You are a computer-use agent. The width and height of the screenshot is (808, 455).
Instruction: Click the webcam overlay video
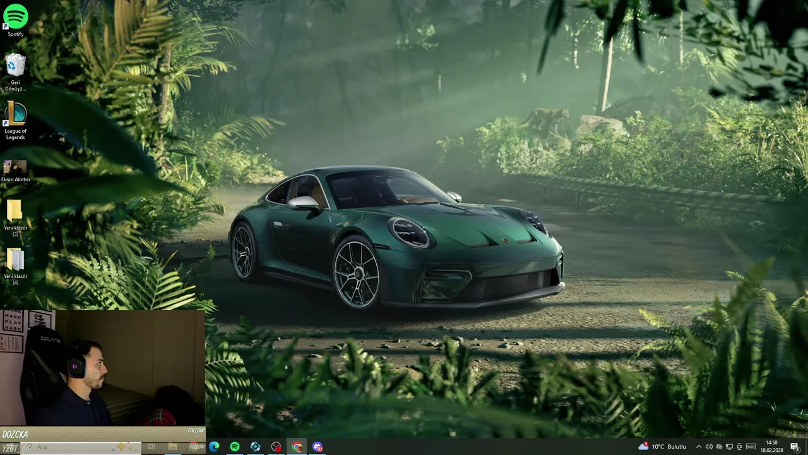click(x=102, y=368)
